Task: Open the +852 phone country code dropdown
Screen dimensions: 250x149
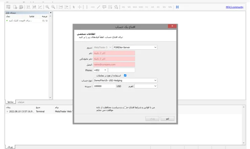Action: click(100, 70)
